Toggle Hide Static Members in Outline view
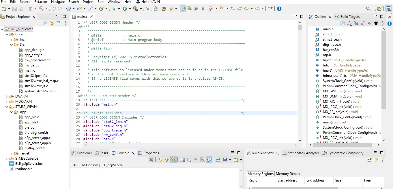The width and height of the screenshot is (393, 189). click(362, 23)
